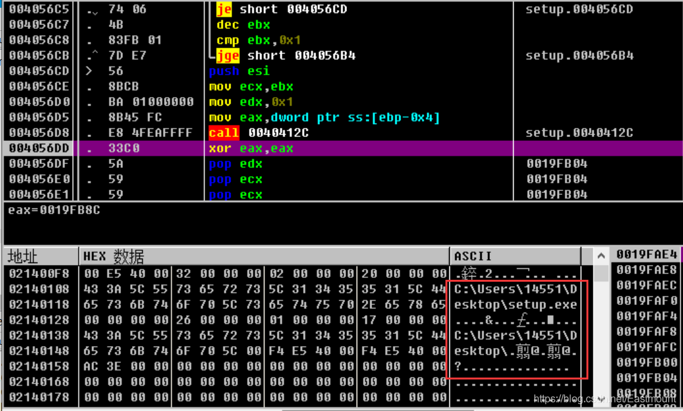Select address 004056E0 pop ecx row

click(x=343, y=179)
